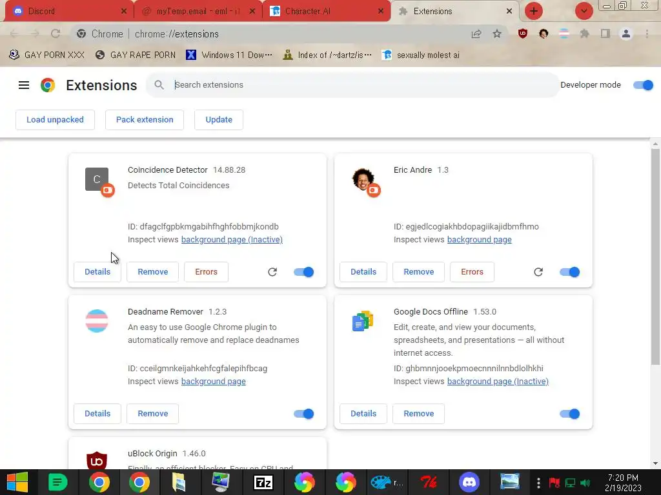This screenshot has width=661, height=495.
Task: Click the Chrome logo beside Extensions title
Action: point(48,85)
